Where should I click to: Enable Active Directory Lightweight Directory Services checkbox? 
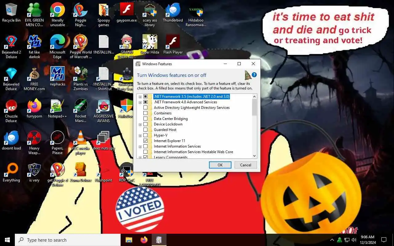pos(146,108)
